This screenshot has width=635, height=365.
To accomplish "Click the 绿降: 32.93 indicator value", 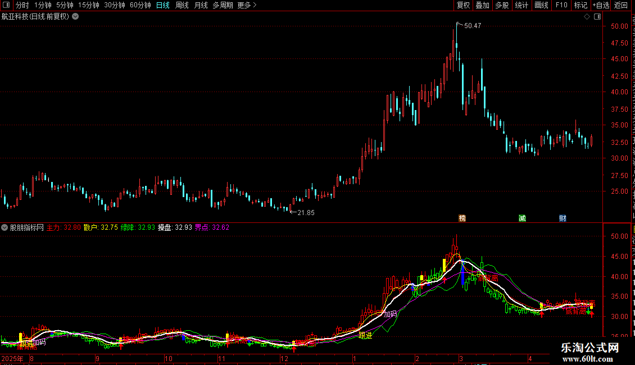I will 138,227.
